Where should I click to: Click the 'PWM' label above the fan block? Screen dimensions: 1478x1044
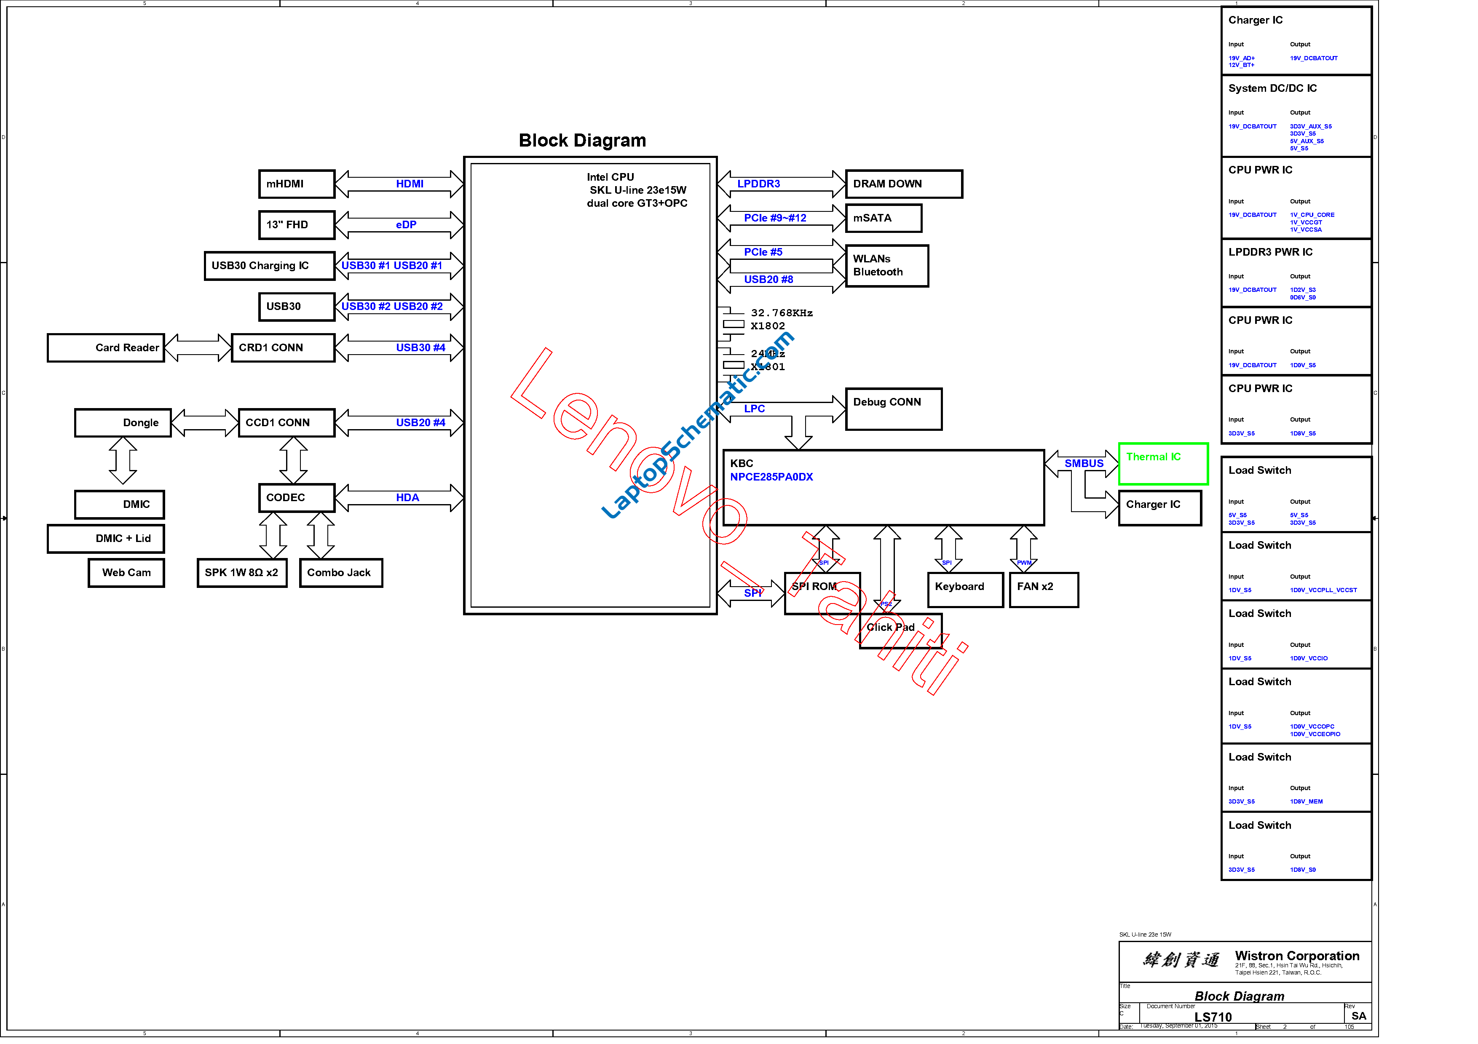pos(1024,563)
